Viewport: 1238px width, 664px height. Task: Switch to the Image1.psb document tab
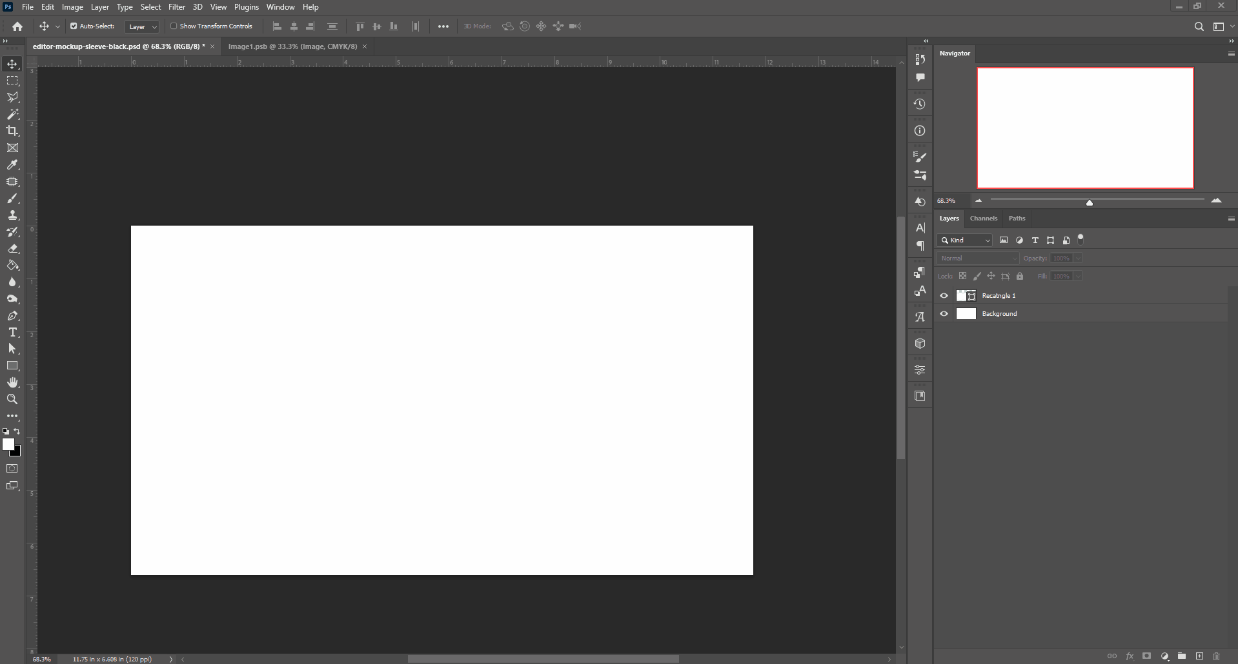292,46
